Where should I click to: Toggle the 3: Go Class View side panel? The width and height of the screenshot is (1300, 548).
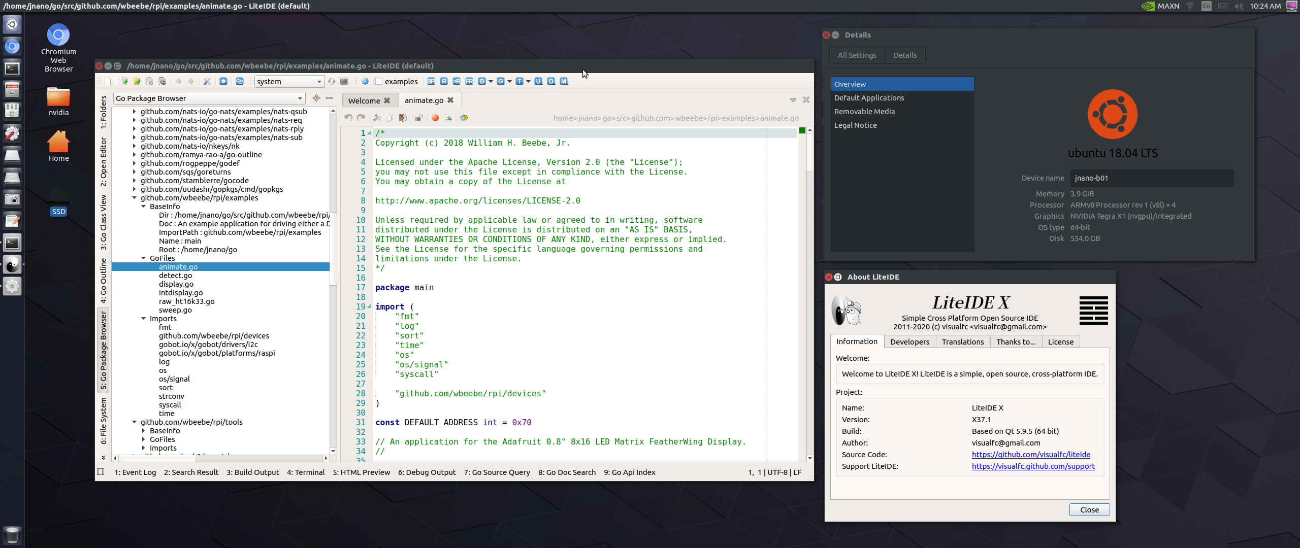[104, 222]
